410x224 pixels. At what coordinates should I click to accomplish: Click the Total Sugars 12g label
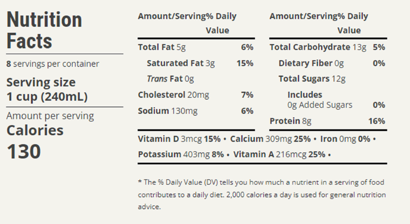pos(312,79)
